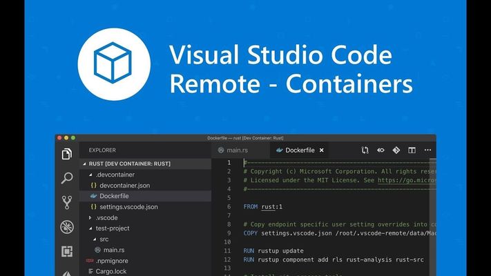Image resolution: width=491 pixels, height=276 pixels.
Task: Switch to the main.rs editor tab
Action: (x=240, y=150)
